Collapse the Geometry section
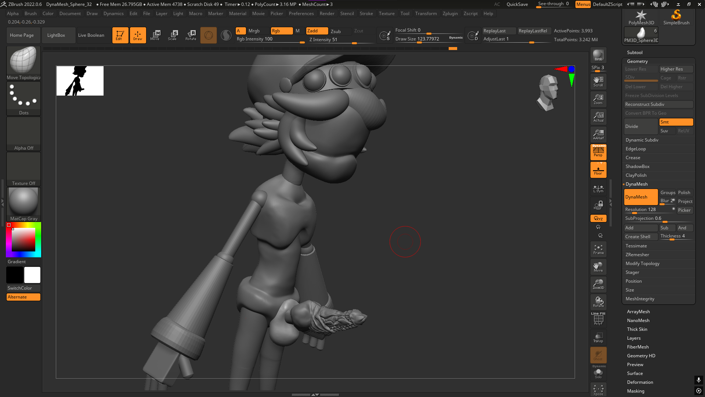 [637, 61]
